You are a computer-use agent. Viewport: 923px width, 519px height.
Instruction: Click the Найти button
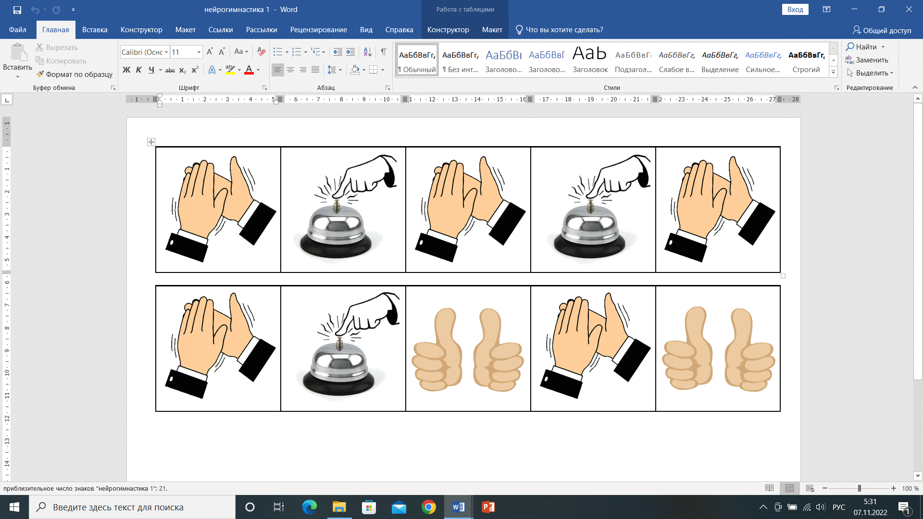point(866,47)
